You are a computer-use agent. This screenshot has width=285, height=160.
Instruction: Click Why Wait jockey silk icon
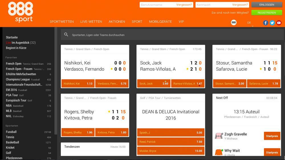click(219, 152)
